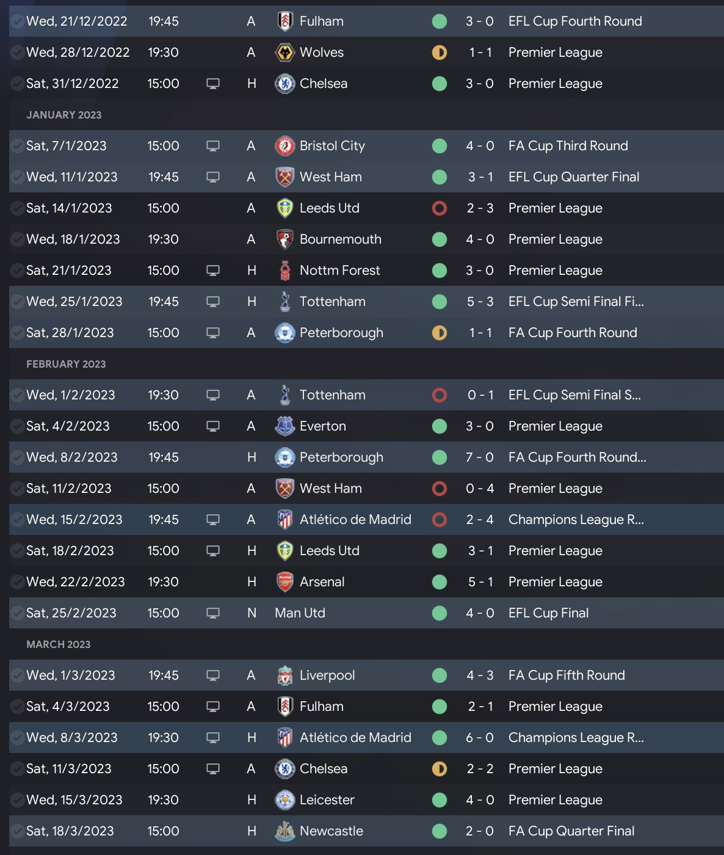Click the Fulham club badge on 21/12/2022
This screenshot has height=855, width=724.
click(x=284, y=21)
